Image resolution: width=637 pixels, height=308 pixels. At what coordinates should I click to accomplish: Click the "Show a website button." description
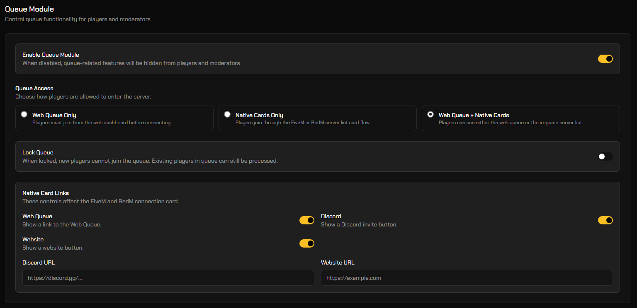coord(53,248)
